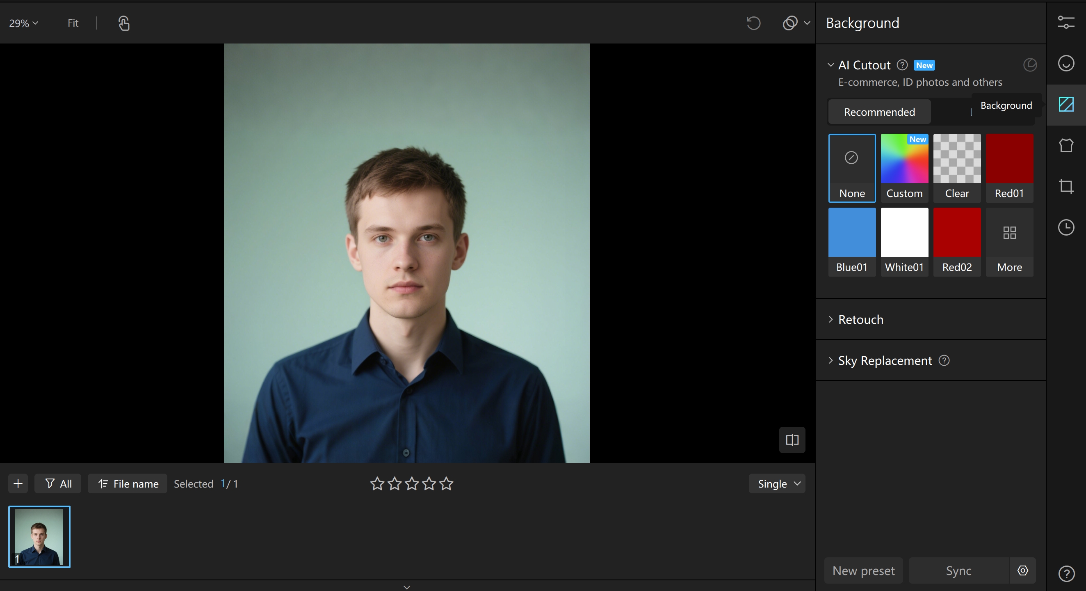Click the New preset button
The width and height of the screenshot is (1086, 591).
tap(863, 570)
